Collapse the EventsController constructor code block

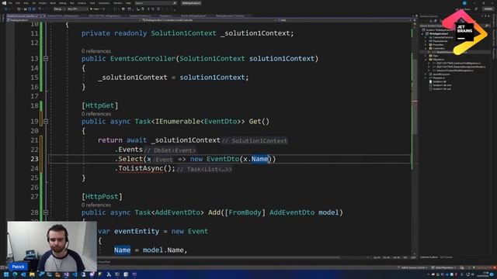[x=46, y=59]
